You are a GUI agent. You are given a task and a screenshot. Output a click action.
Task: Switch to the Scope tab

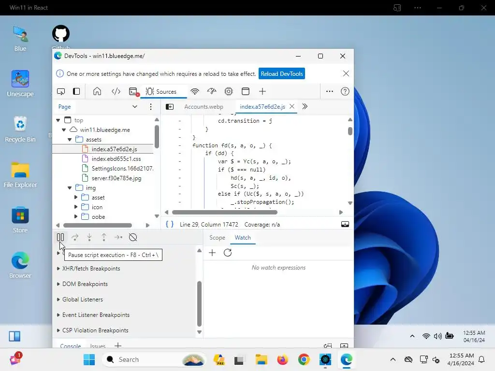[x=217, y=238]
